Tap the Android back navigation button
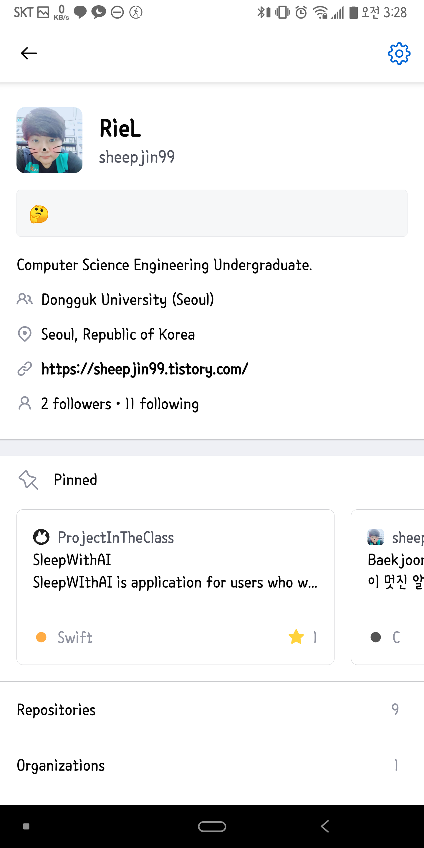The image size is (424, 848). (x=325, y=826)
